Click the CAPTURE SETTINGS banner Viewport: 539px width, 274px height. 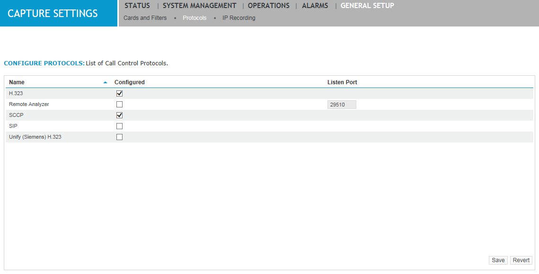point(52,13)
